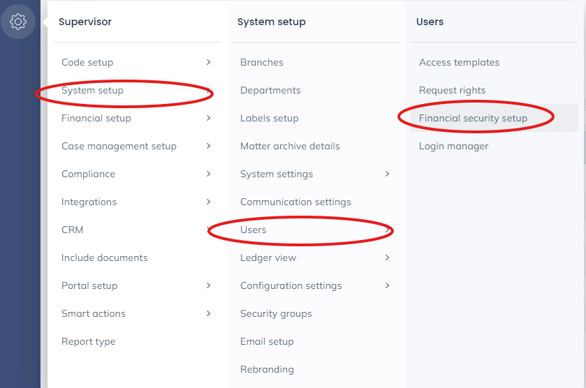This screenshot has width=586, height=388.
Task: Expand the Financial setup submenu
Action: (208, 118)
